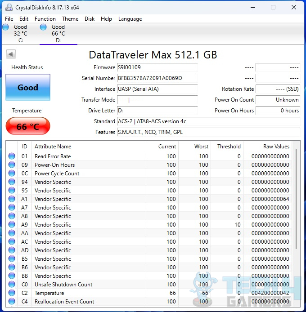Click the Drive Letter field D:
The width and height of the screenshot is (306, 312).
[x=157, y=110]
